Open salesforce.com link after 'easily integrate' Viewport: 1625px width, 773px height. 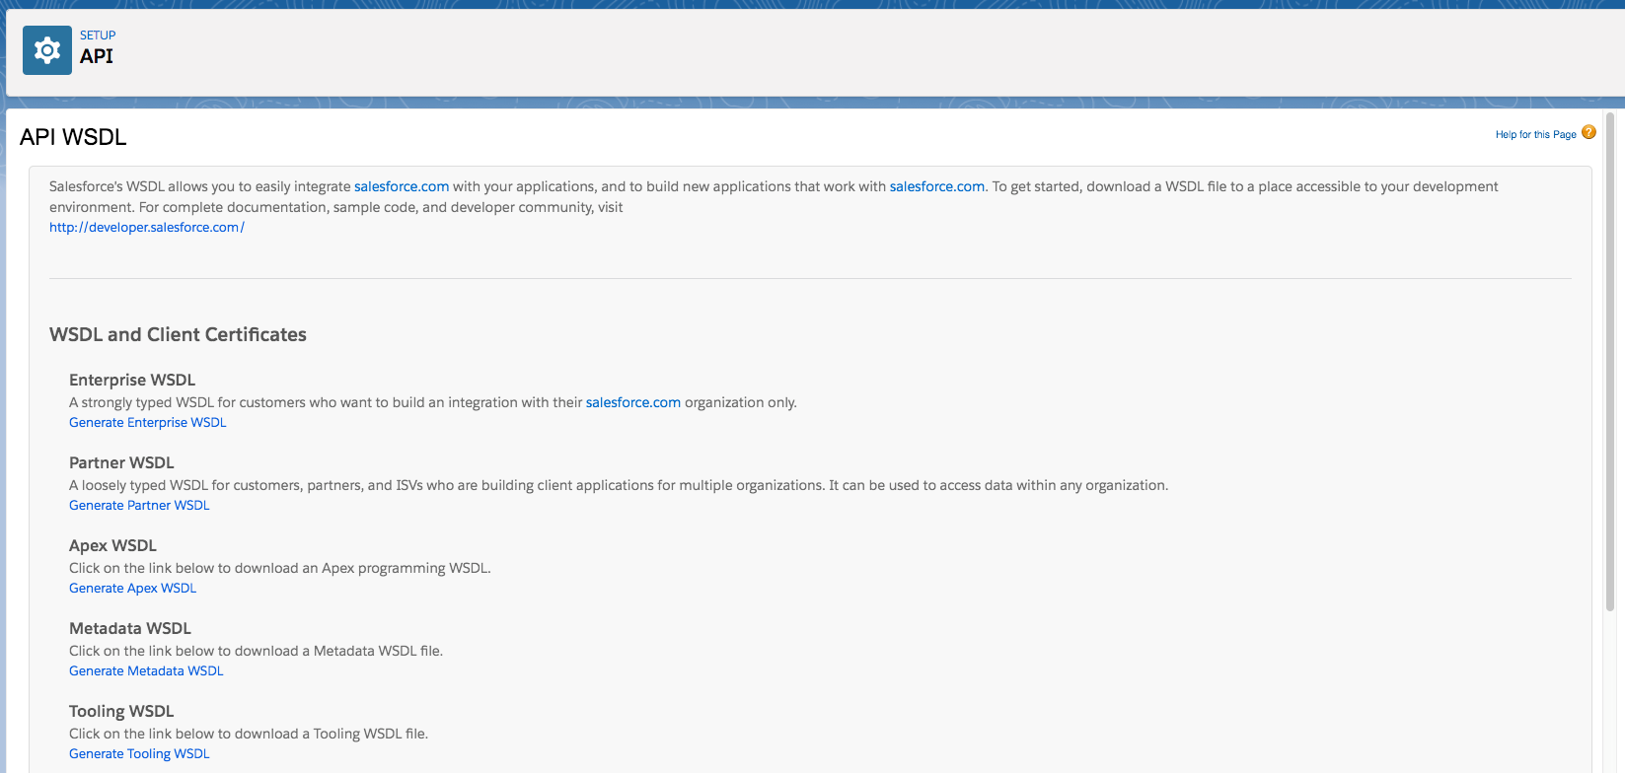coord(402,186)
